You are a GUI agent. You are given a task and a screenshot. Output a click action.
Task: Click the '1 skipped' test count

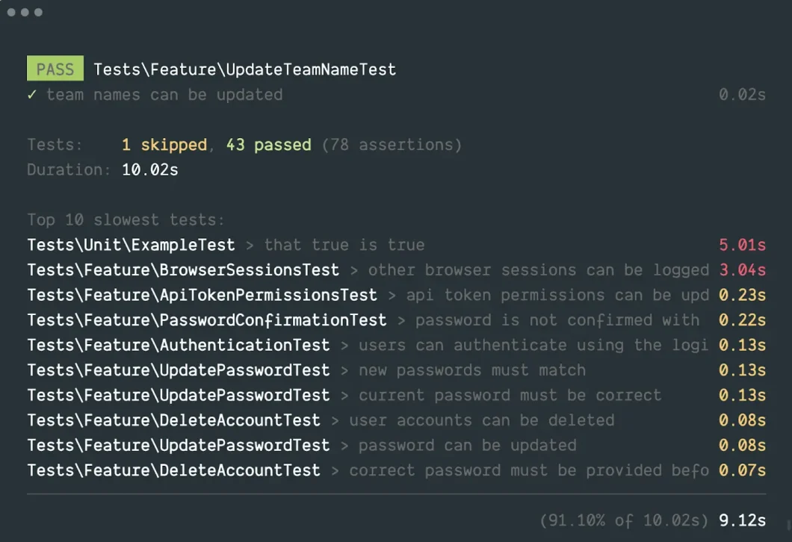pos(164,145)
